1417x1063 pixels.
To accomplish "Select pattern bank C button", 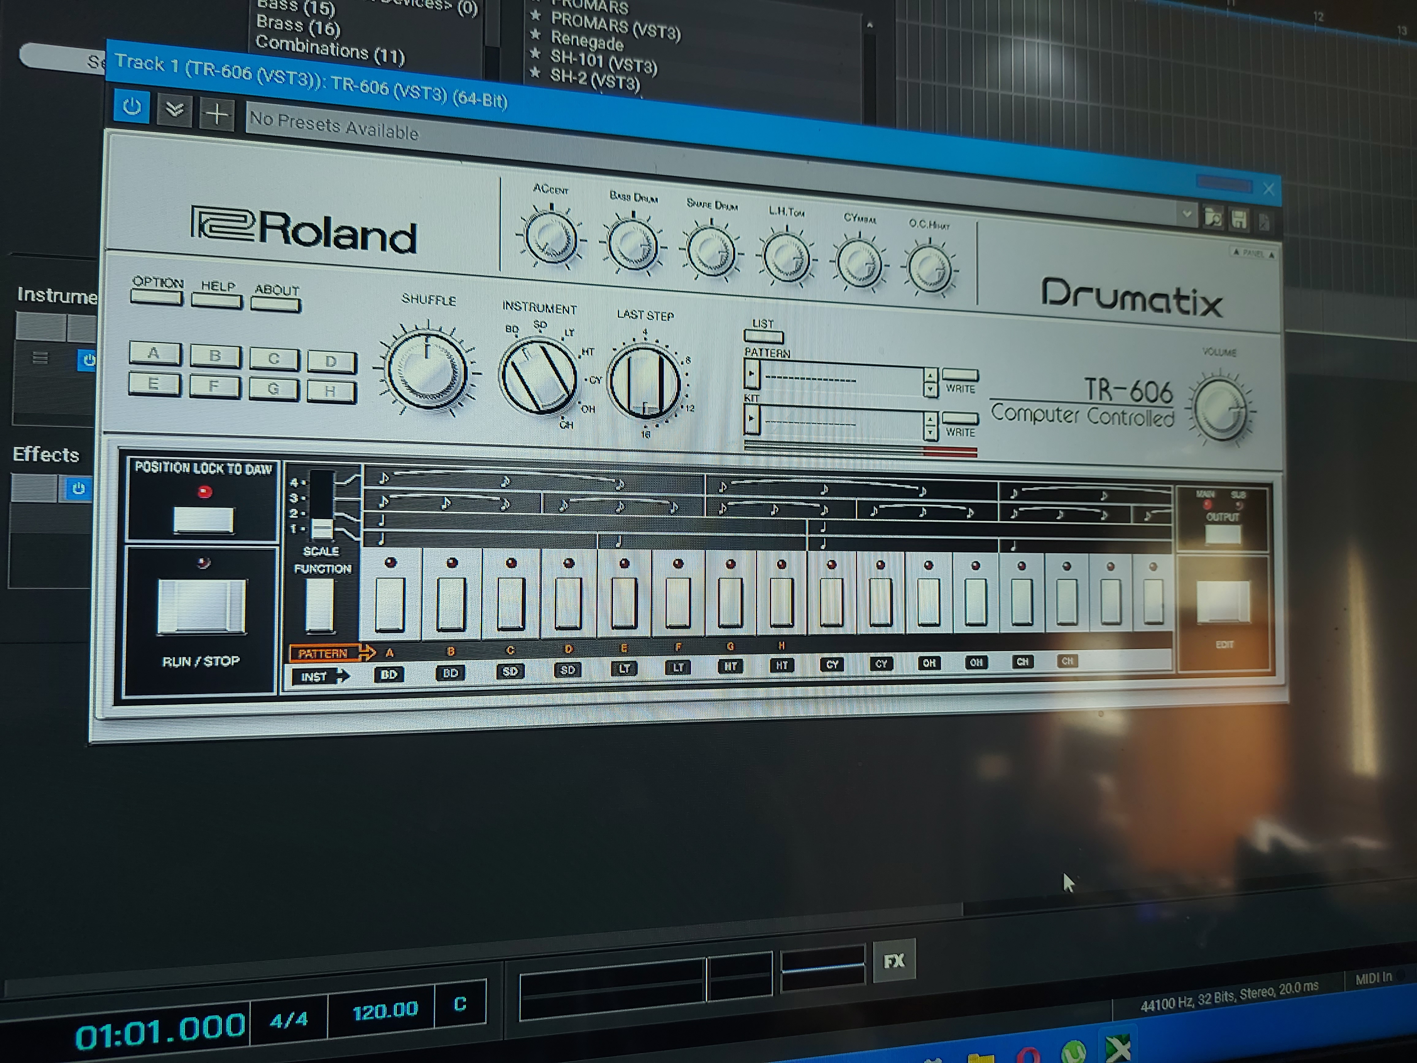I will tap(274, 359).
